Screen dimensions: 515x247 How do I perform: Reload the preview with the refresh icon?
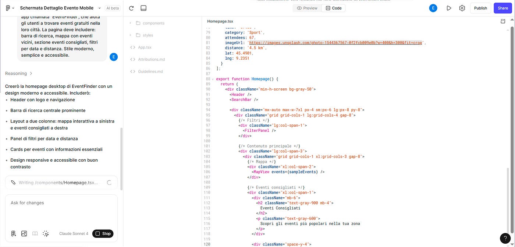click(132, 8)
